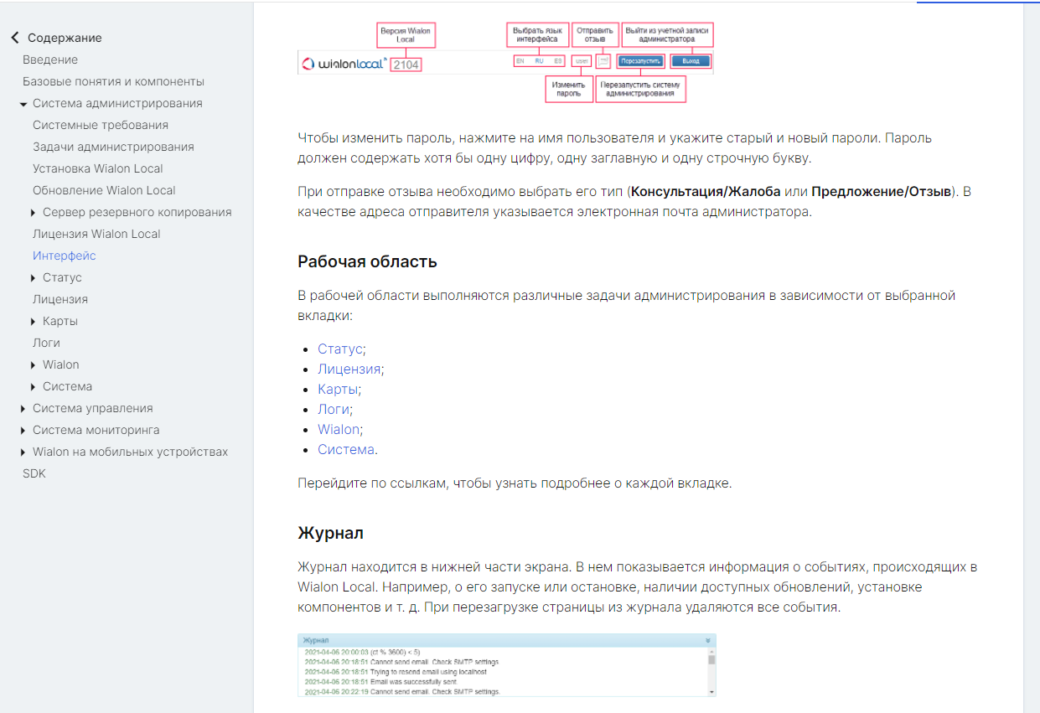The height and width of the screenshot is (713, 1040).
Task: Collapse the Система администрирования section
Action: click(23, 104)
